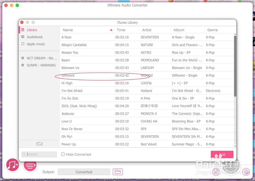Image resolution: width=255 pixels, height=181 pixels.
Task: Select the Between Us song
Action: [x=147, y=68]
